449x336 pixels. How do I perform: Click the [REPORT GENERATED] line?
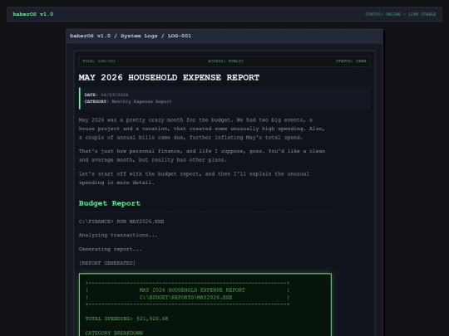[107, 263]
